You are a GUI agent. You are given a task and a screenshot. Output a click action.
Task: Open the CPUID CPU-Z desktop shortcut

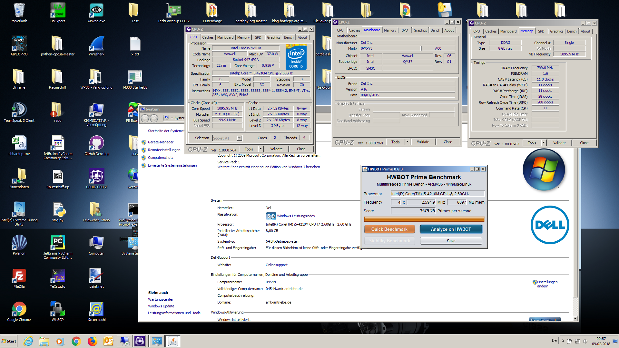click(96, 179)
